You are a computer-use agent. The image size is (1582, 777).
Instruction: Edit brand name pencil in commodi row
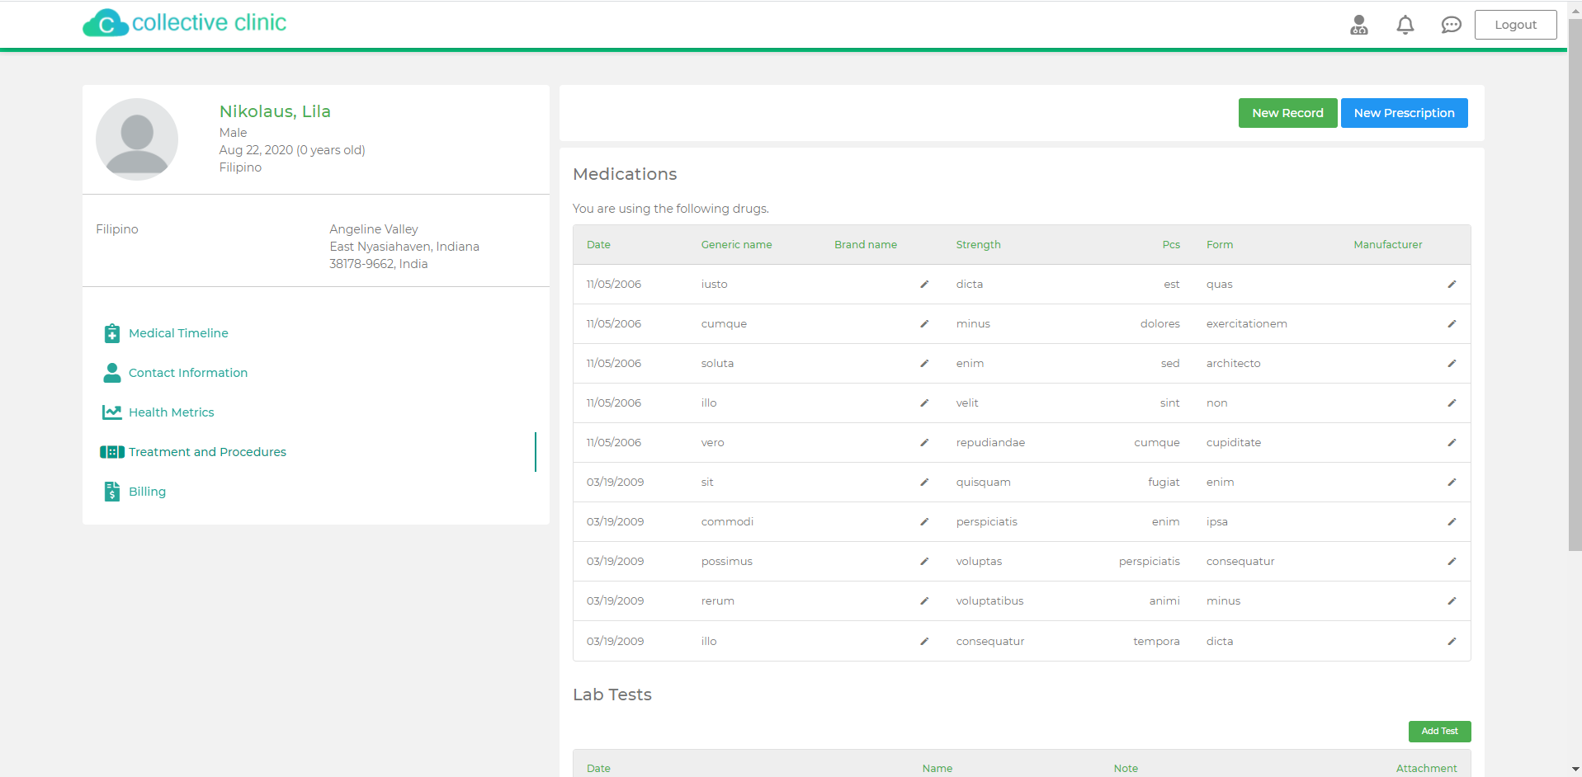point(924,522)
